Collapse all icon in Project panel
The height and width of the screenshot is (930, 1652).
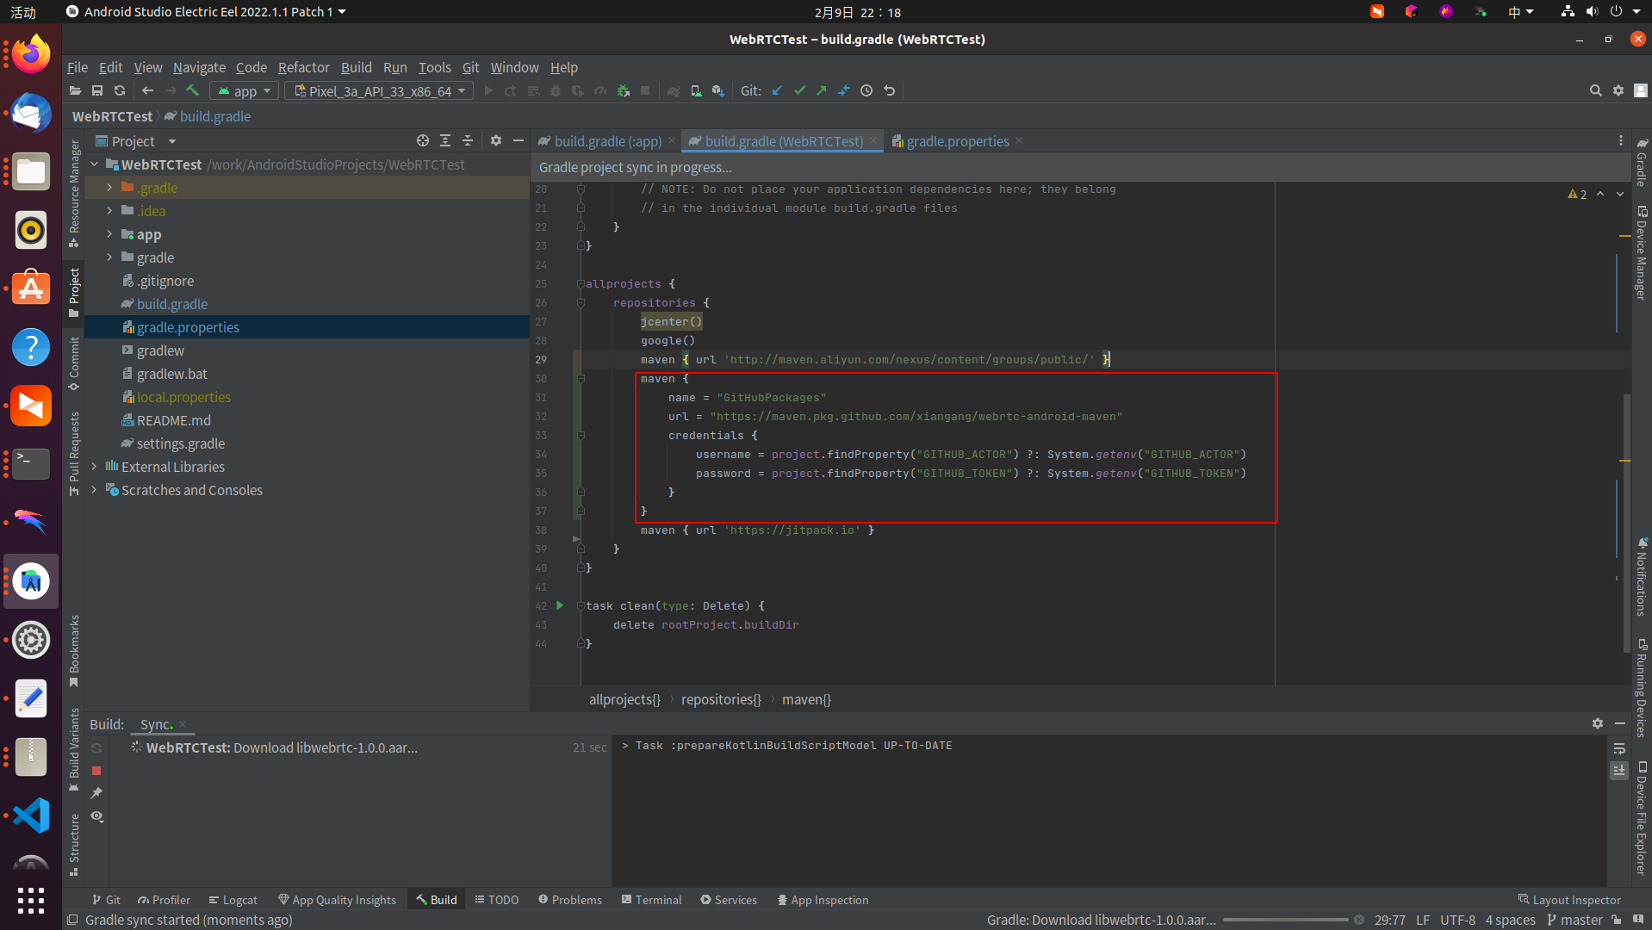(468, 140)
